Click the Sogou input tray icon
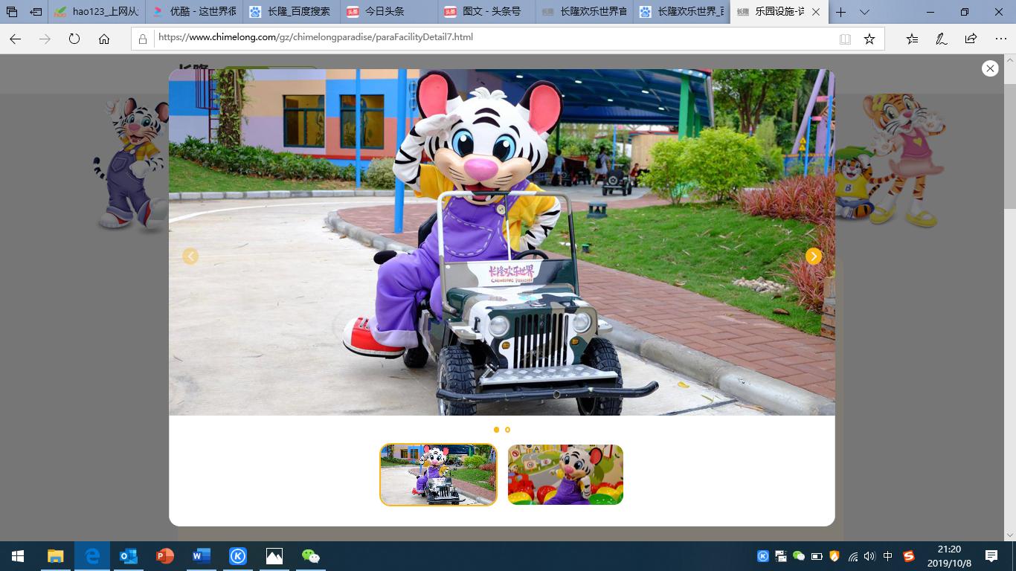 (x=908, y=556)
